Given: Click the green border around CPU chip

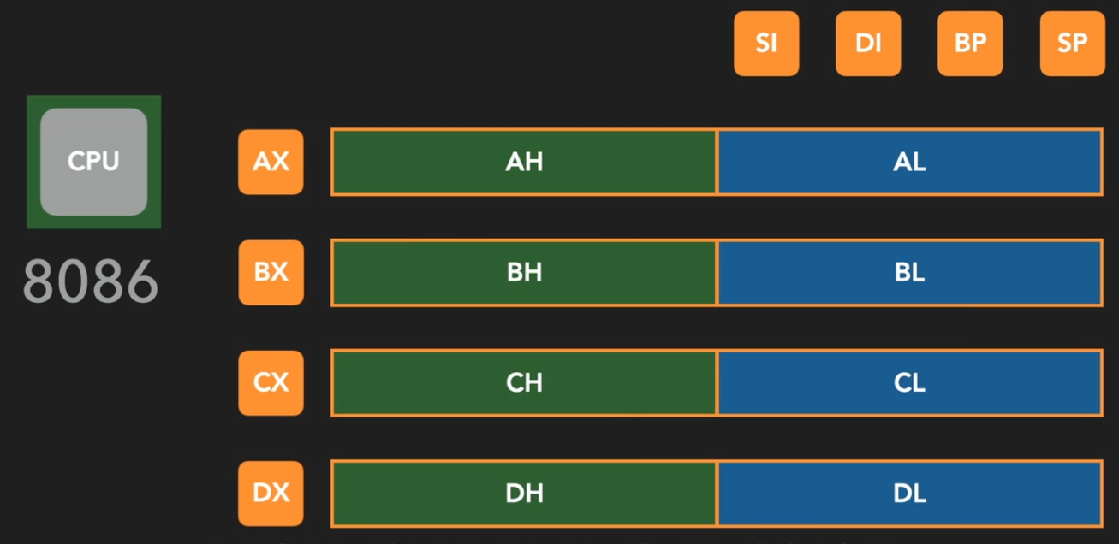Looking at the screenshot, I should click(33, 162).
